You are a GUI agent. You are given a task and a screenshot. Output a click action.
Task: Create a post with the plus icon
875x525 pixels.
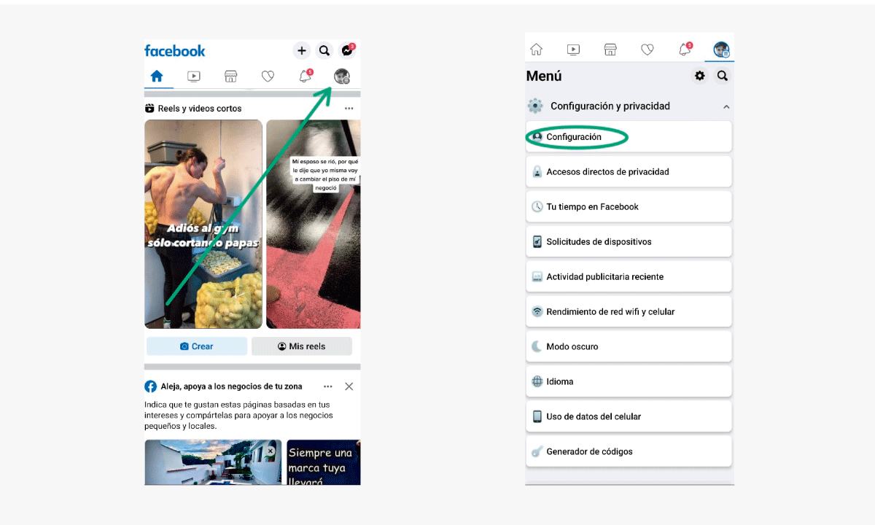click(302, 50)
